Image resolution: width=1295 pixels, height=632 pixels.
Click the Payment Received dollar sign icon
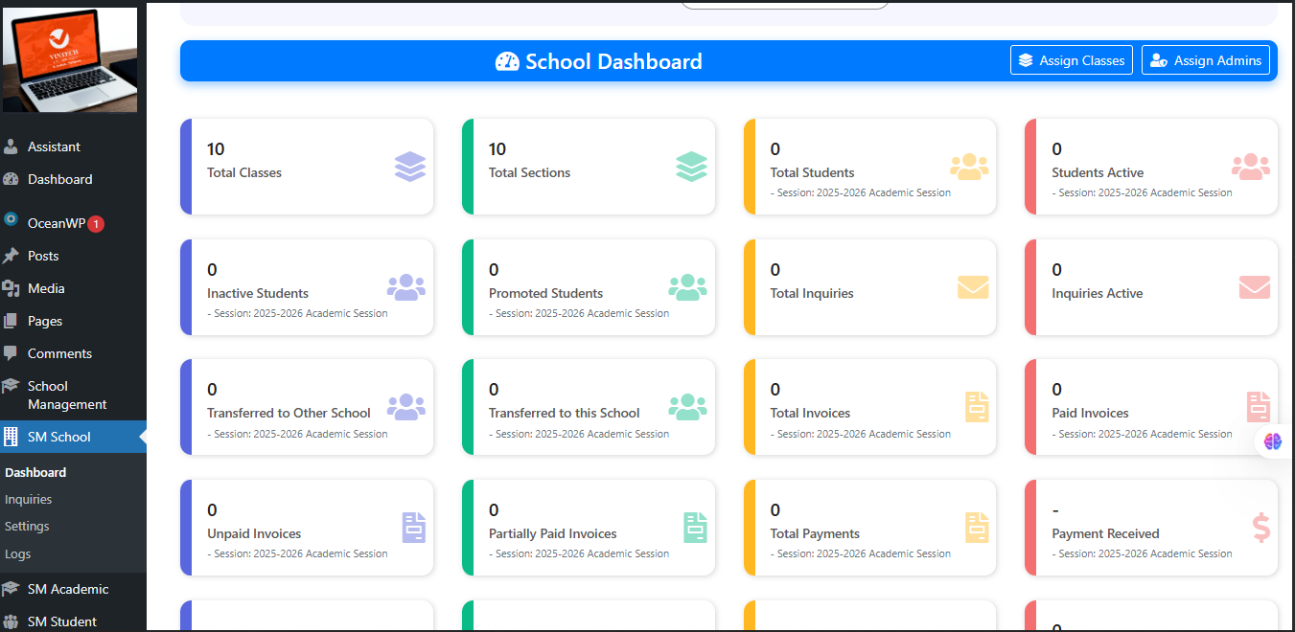[x=1260, y=528]
